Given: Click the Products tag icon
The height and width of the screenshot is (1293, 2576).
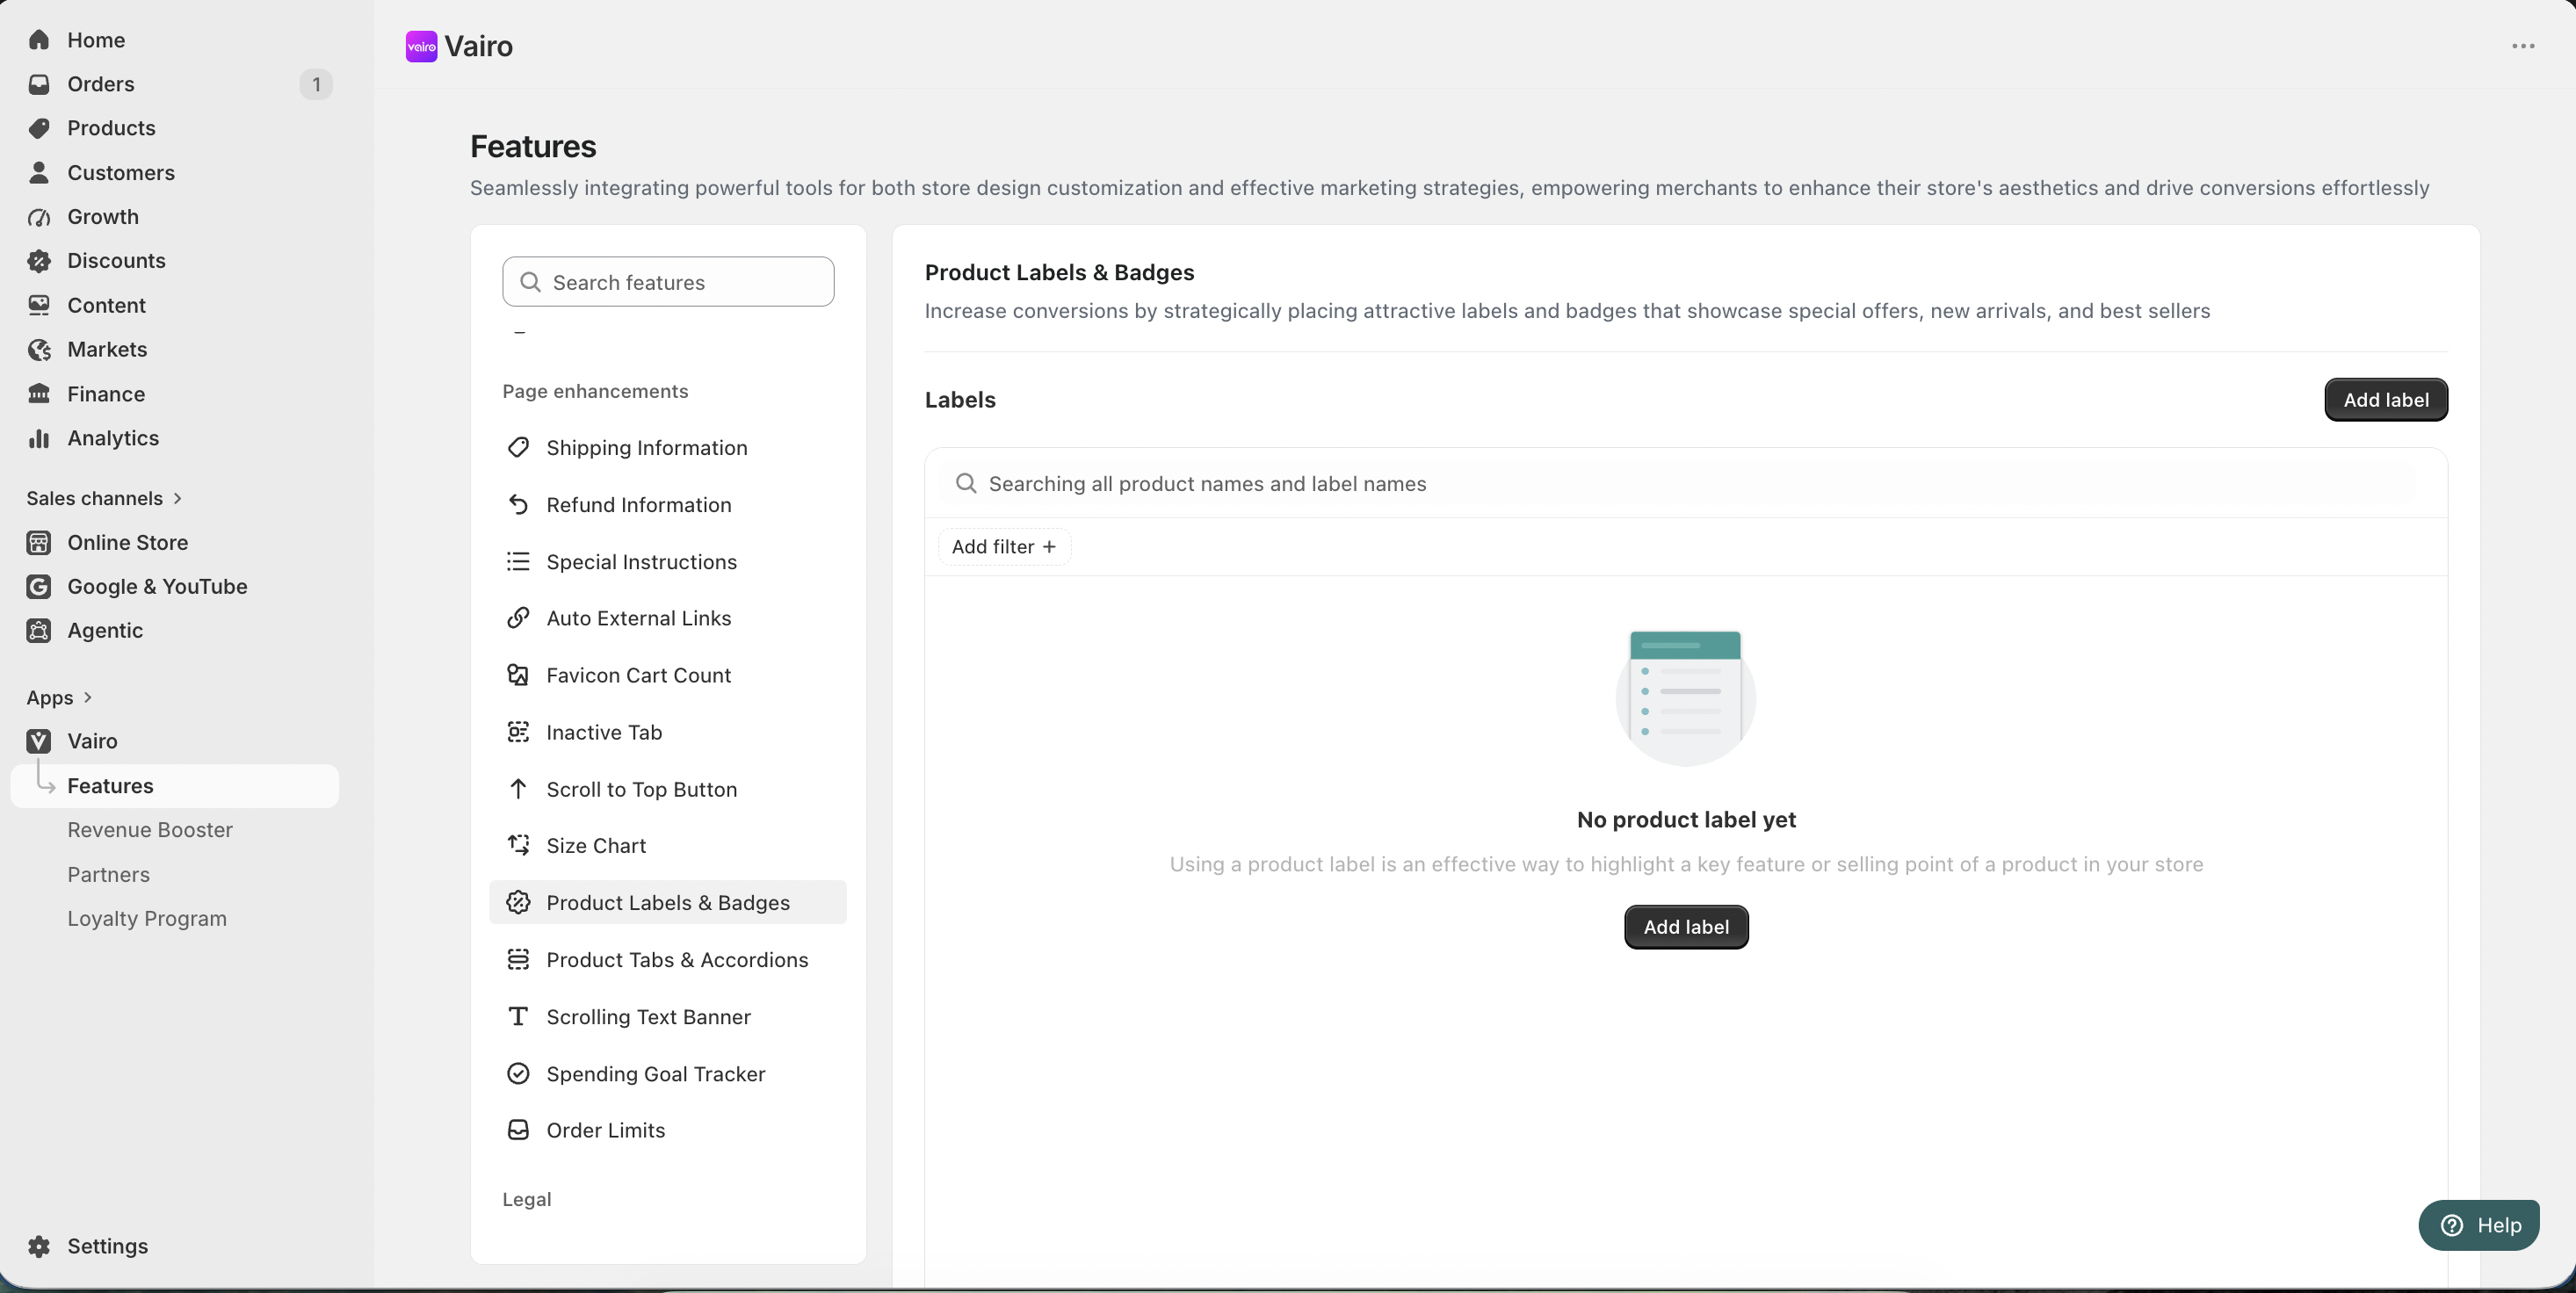Looking at the screenshot, I should click(x=39, y=128).
